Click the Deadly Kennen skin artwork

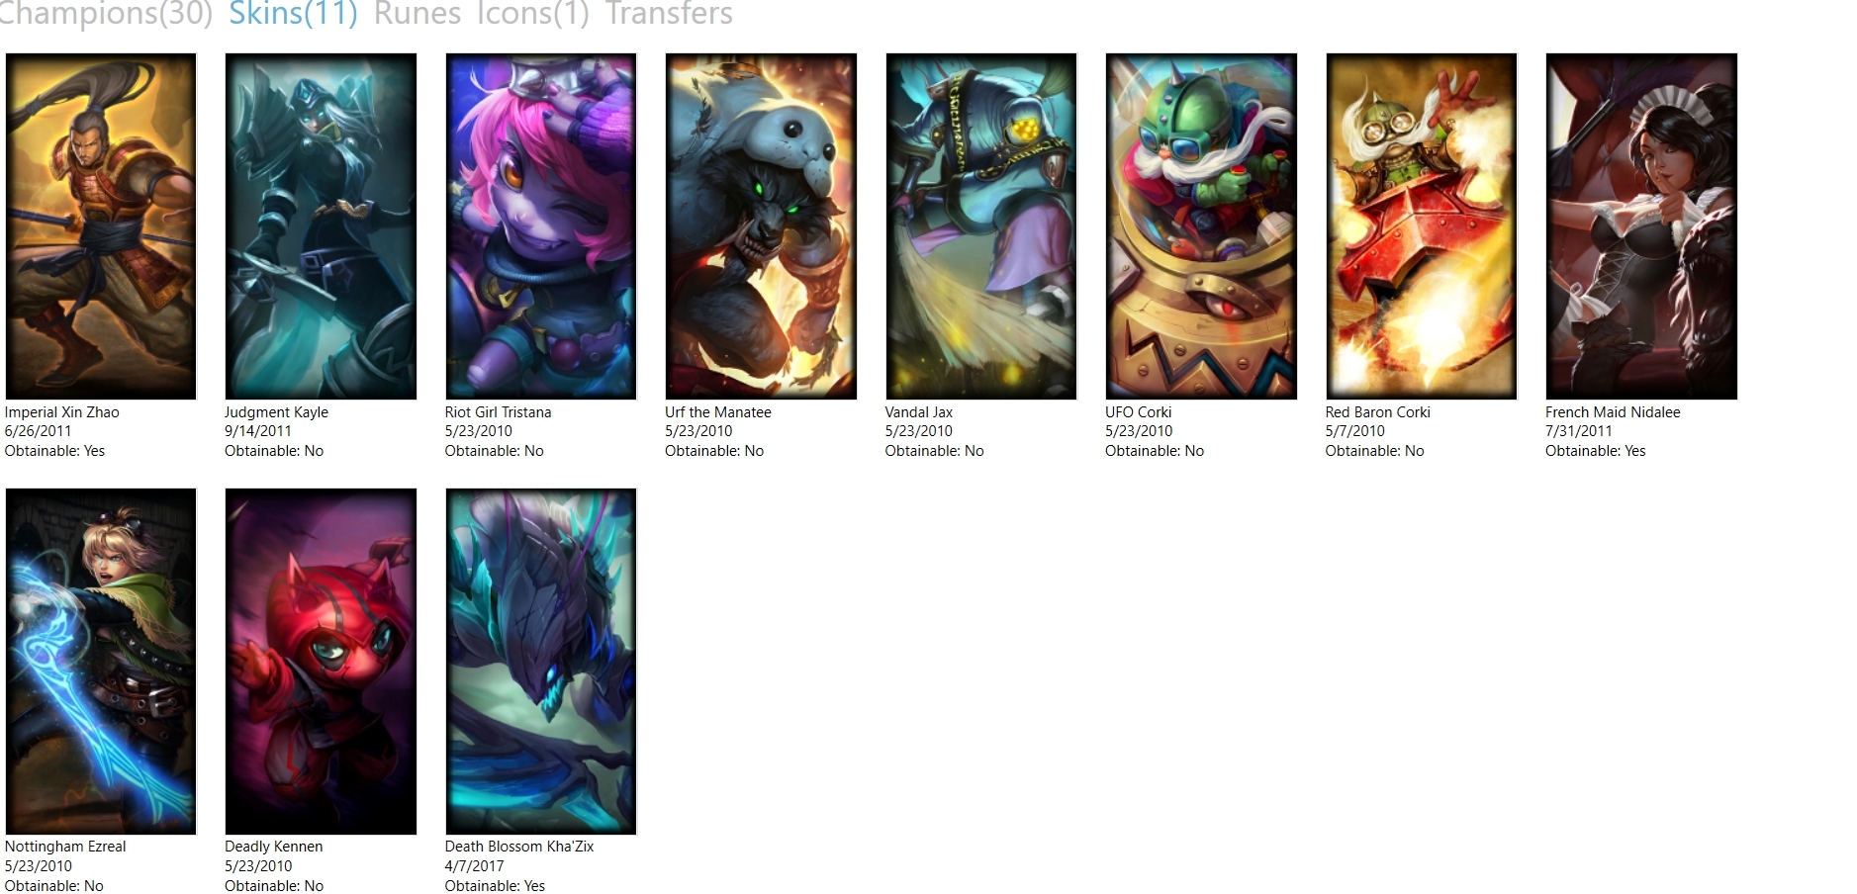[321, 662]
